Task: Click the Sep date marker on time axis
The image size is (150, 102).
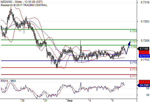Action: (70, 100)
